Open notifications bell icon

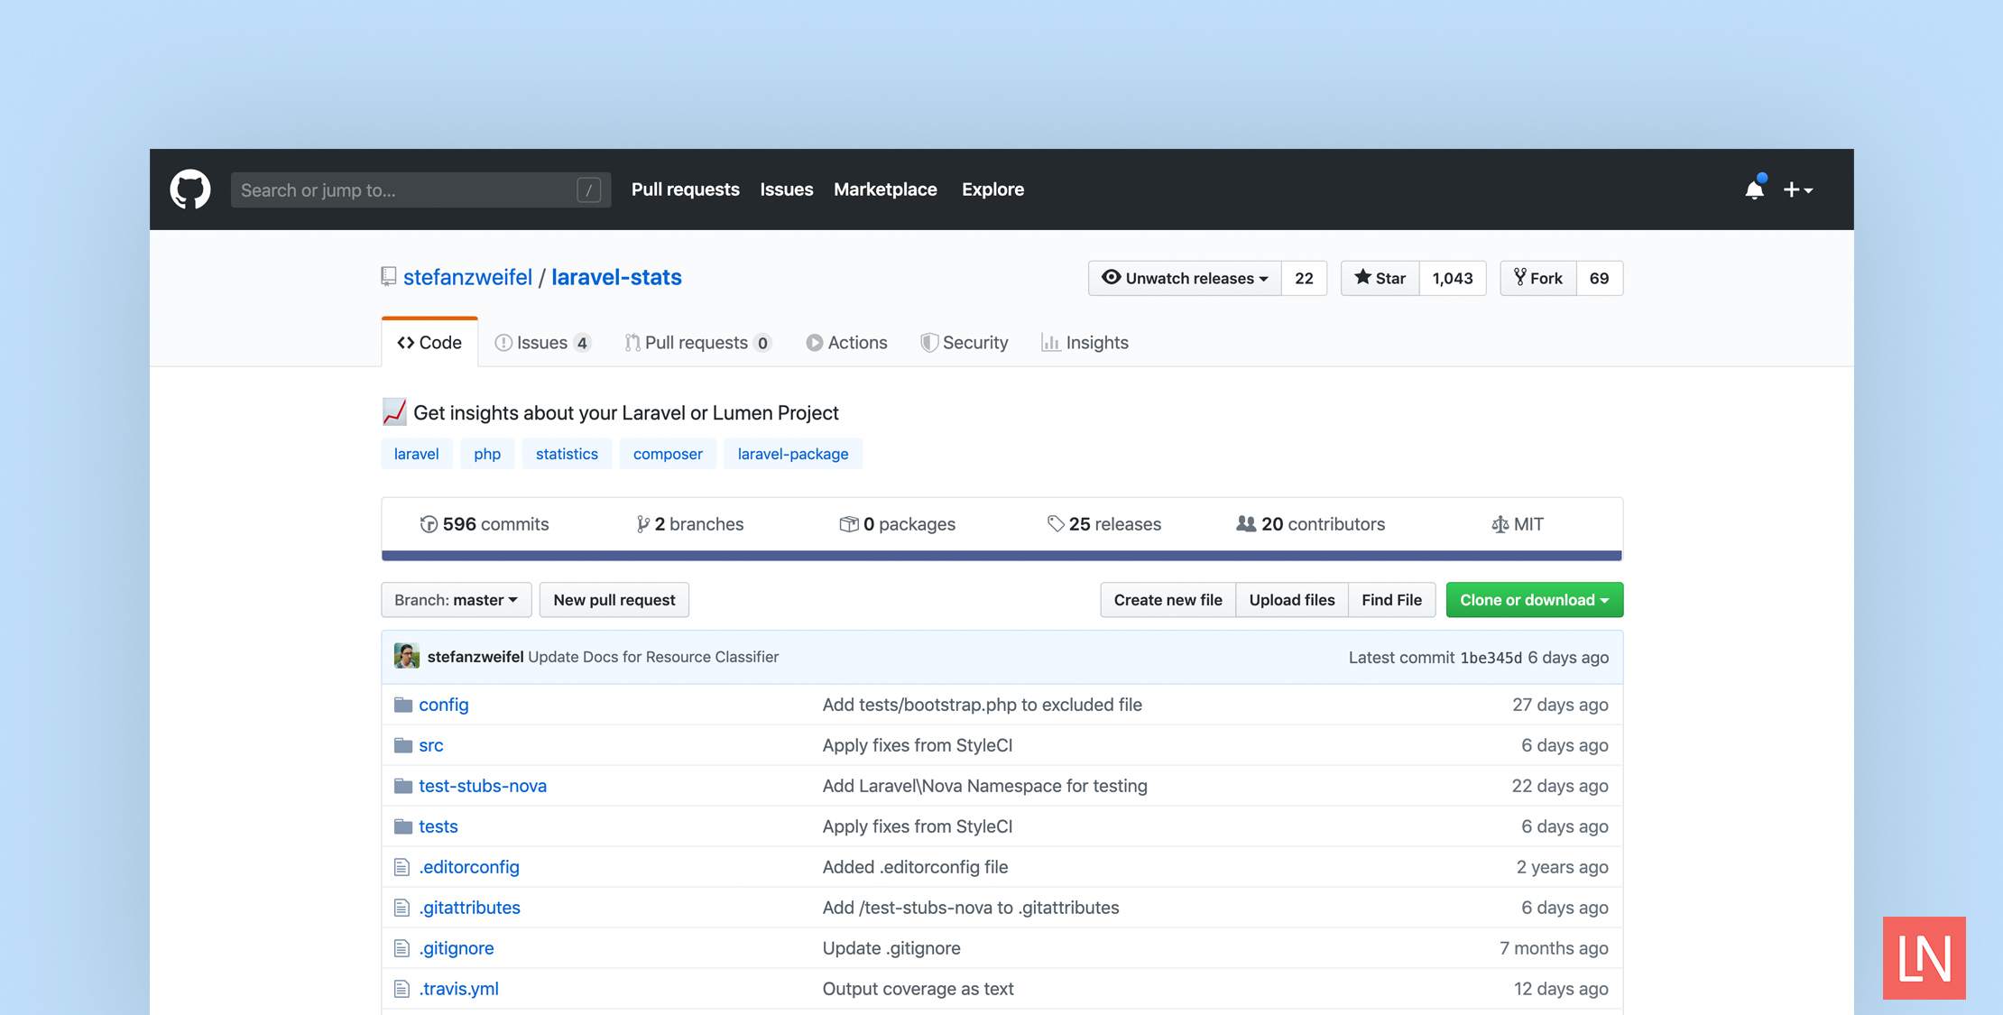(x=1754, y=189)
